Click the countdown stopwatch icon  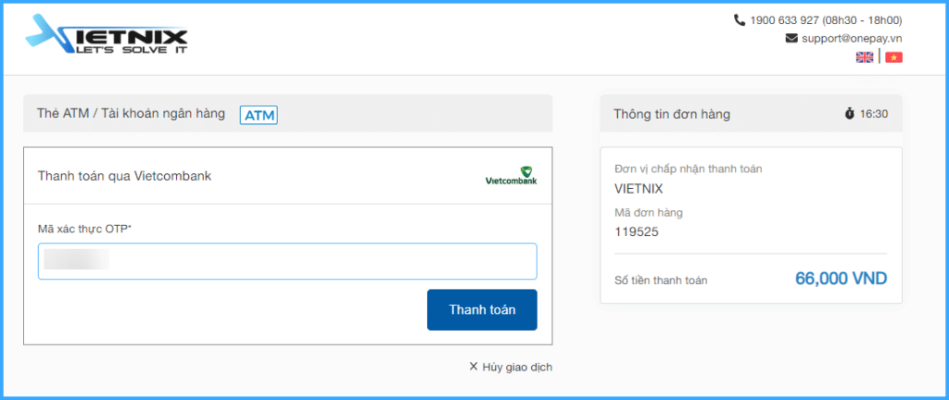850,114
